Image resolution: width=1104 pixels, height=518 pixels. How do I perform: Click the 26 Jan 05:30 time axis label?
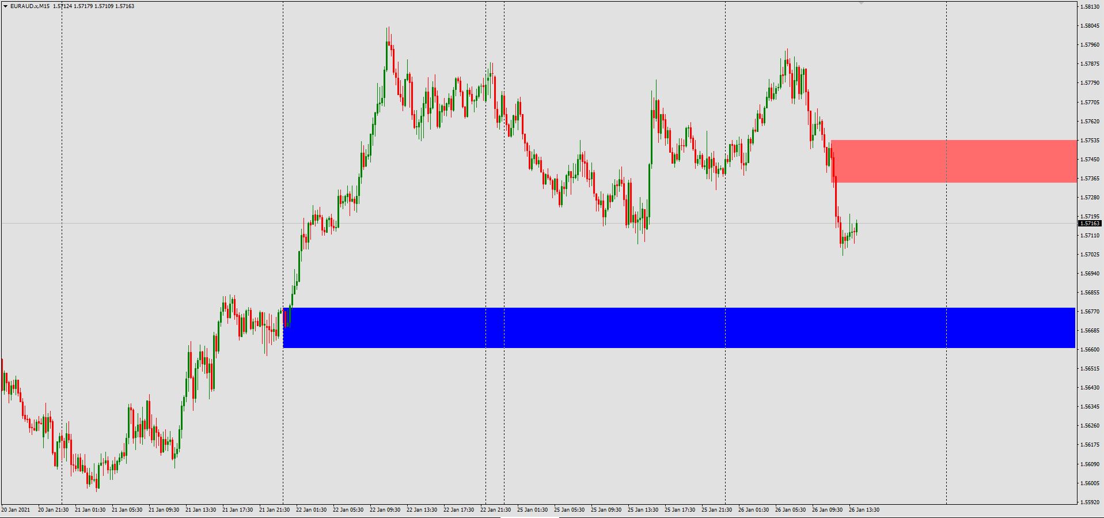(x=791, y=510)
